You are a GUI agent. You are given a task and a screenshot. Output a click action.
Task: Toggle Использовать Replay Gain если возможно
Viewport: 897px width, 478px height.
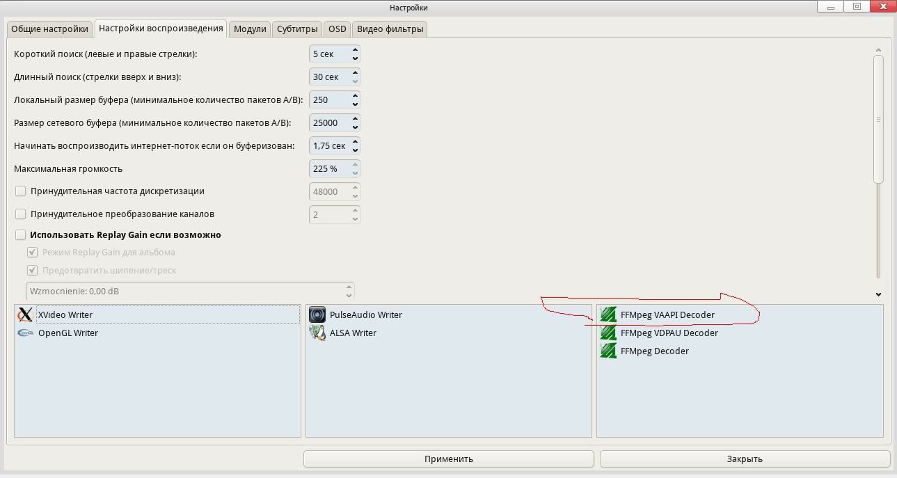point(20,234)
